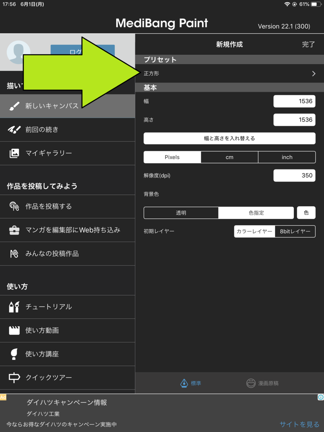The height and width of the screenshot is (432, 324).
Task: Tap the leaf icon for 使い方講座
Action: [14, 354]
